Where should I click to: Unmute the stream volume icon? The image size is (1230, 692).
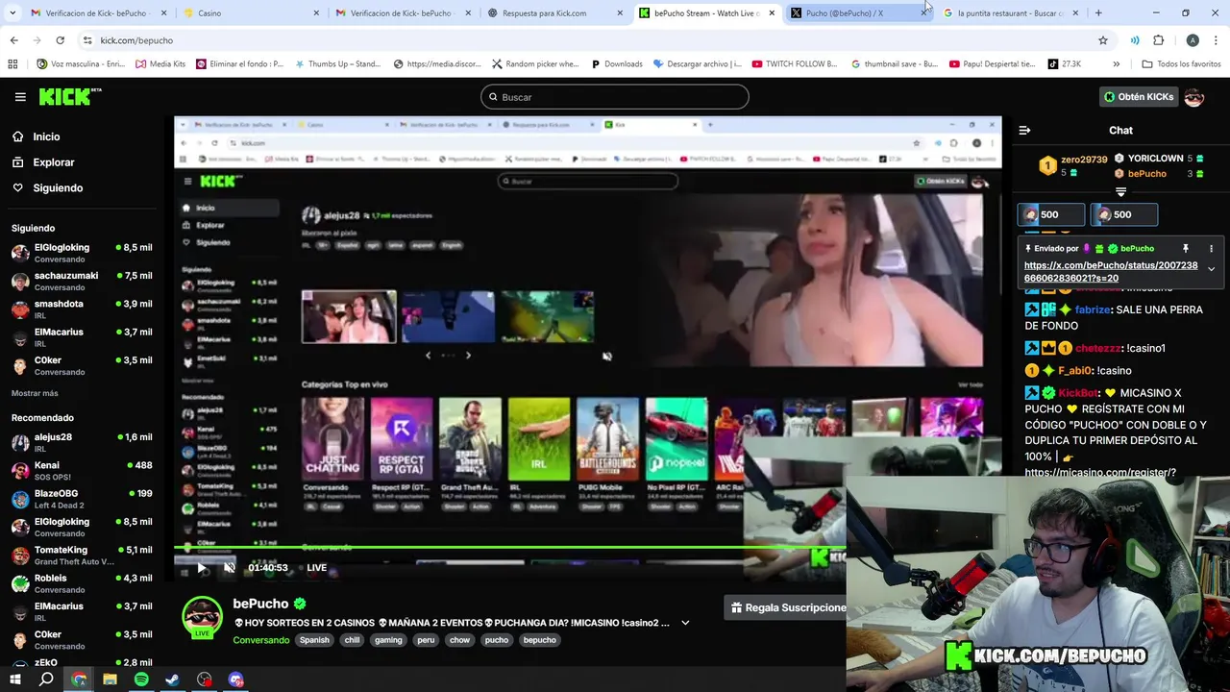[x=230, y=568]
